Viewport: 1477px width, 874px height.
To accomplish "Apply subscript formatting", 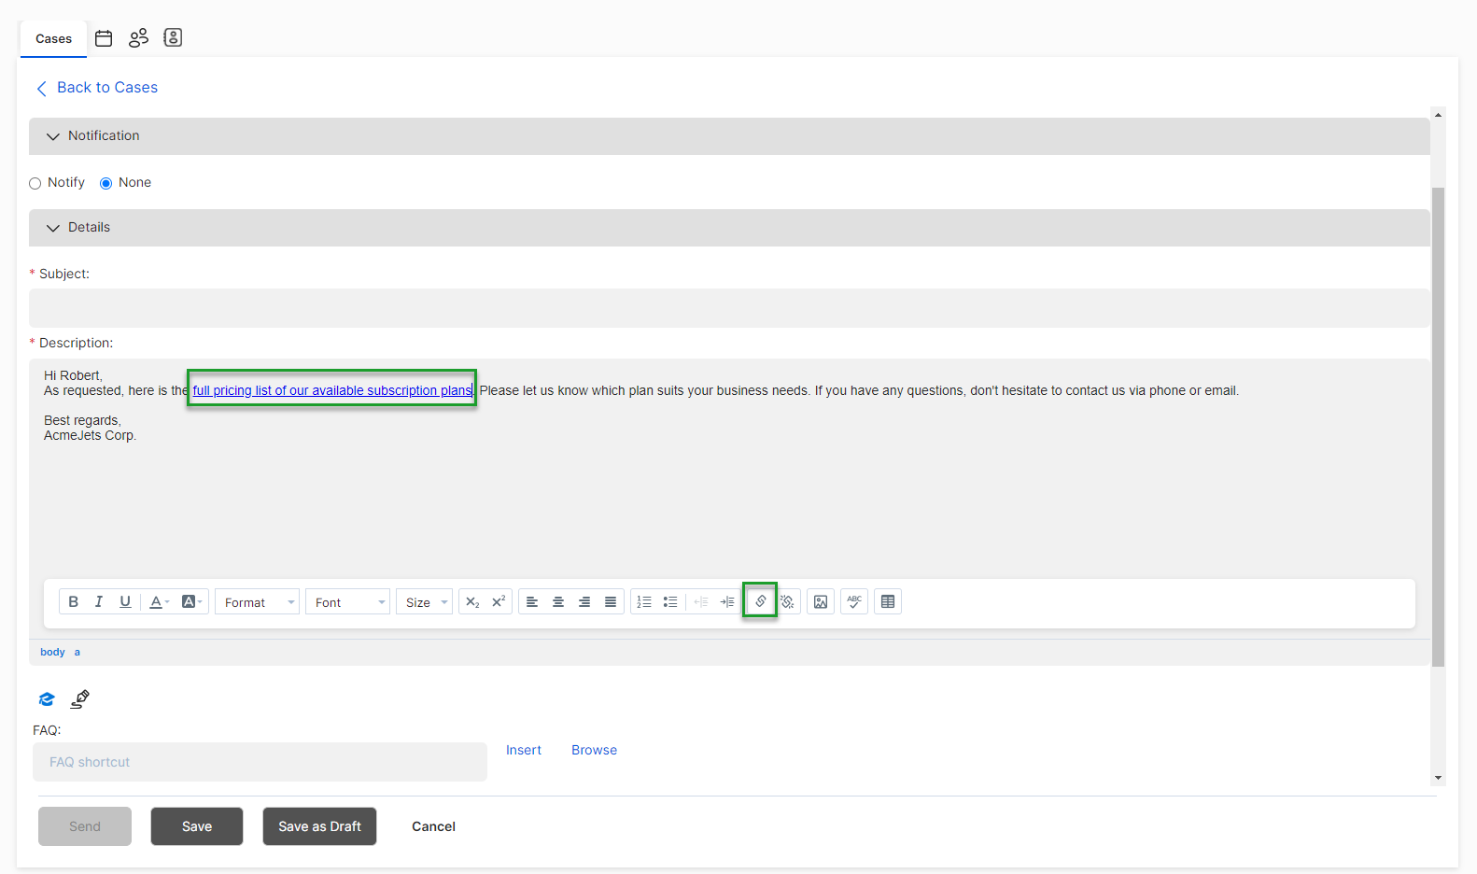I will click(472, 602).
